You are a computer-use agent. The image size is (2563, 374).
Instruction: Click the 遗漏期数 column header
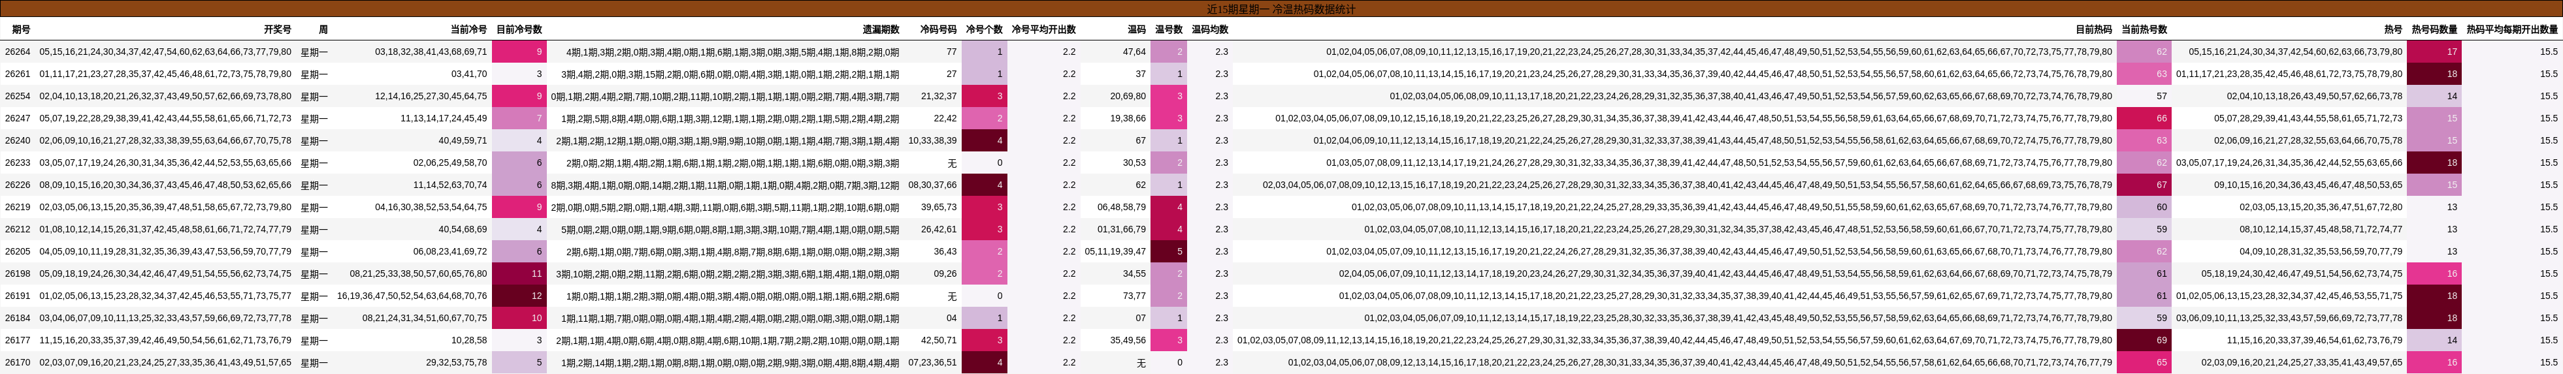[x=881, y=30]
